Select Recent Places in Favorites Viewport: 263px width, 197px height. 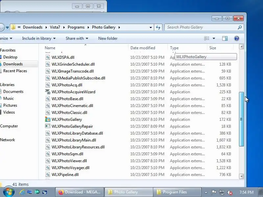point(15,71)
